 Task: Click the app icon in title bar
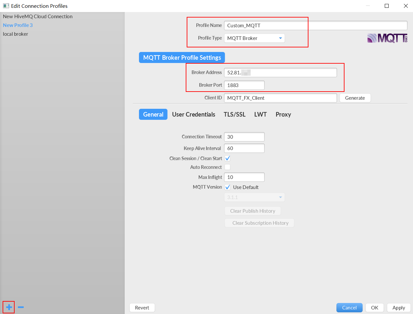pos(6,6)
